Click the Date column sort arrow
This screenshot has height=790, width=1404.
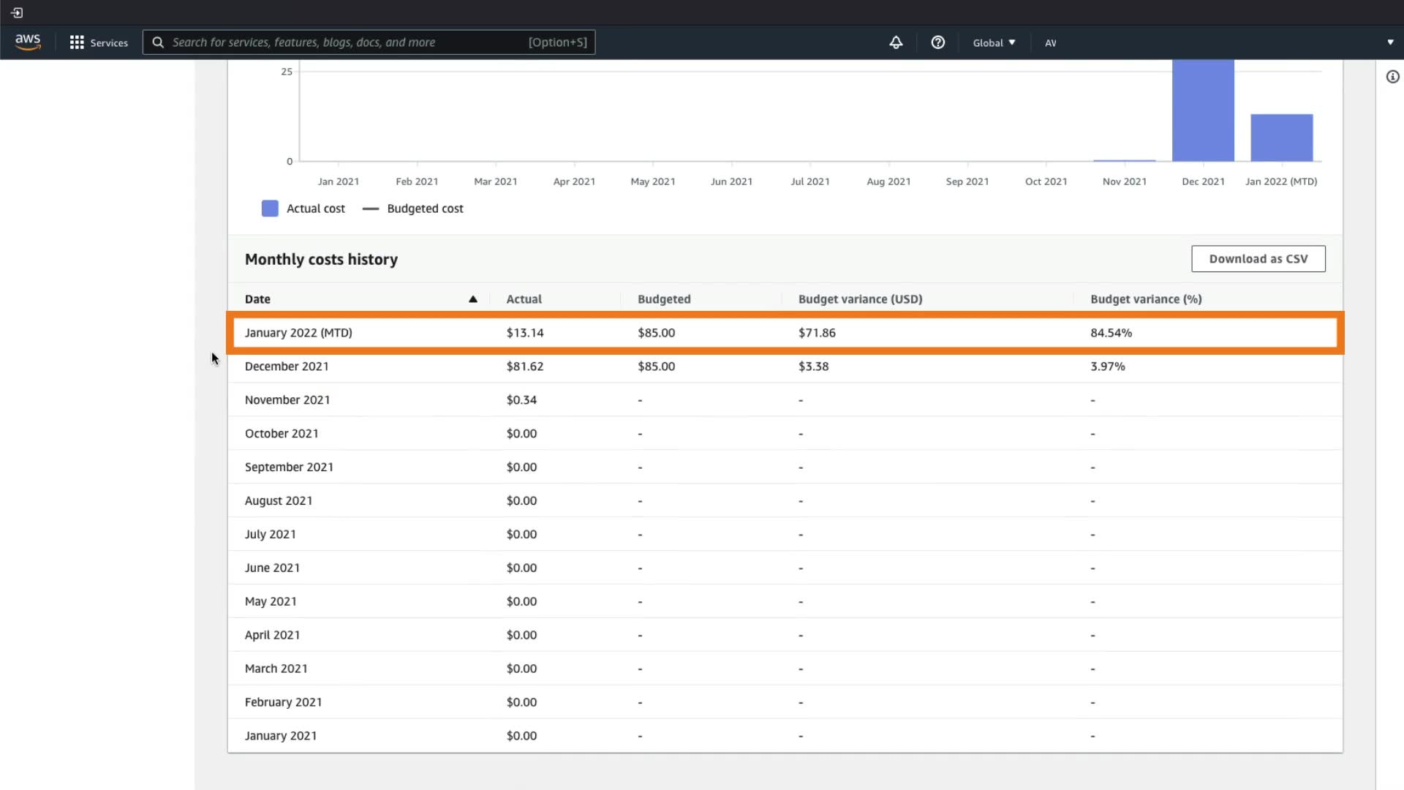pos(472,299)
